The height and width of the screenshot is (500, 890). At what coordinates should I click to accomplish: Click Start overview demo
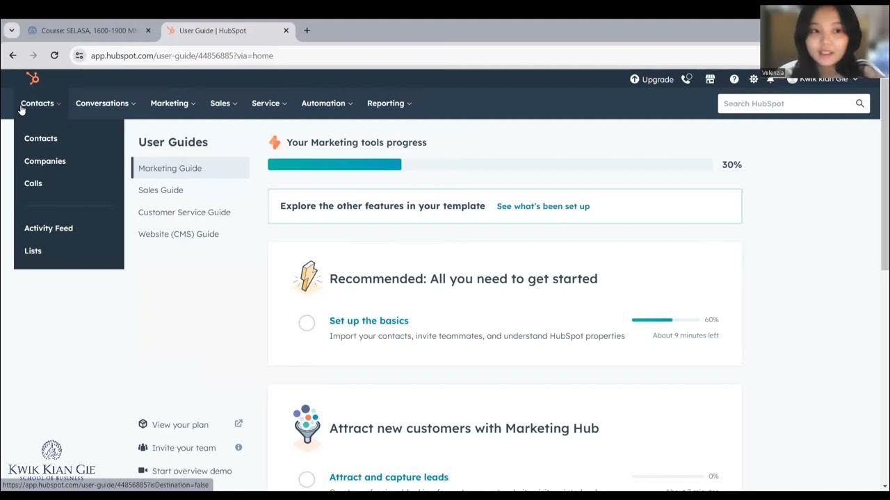[x=192, y=471]
